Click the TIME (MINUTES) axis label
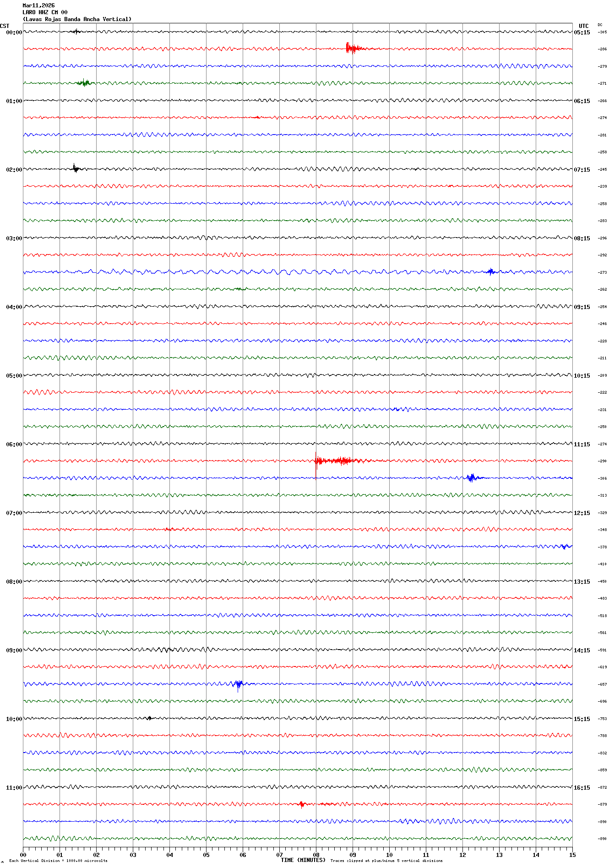Screen dimensions: 609x867 point(303,860)
